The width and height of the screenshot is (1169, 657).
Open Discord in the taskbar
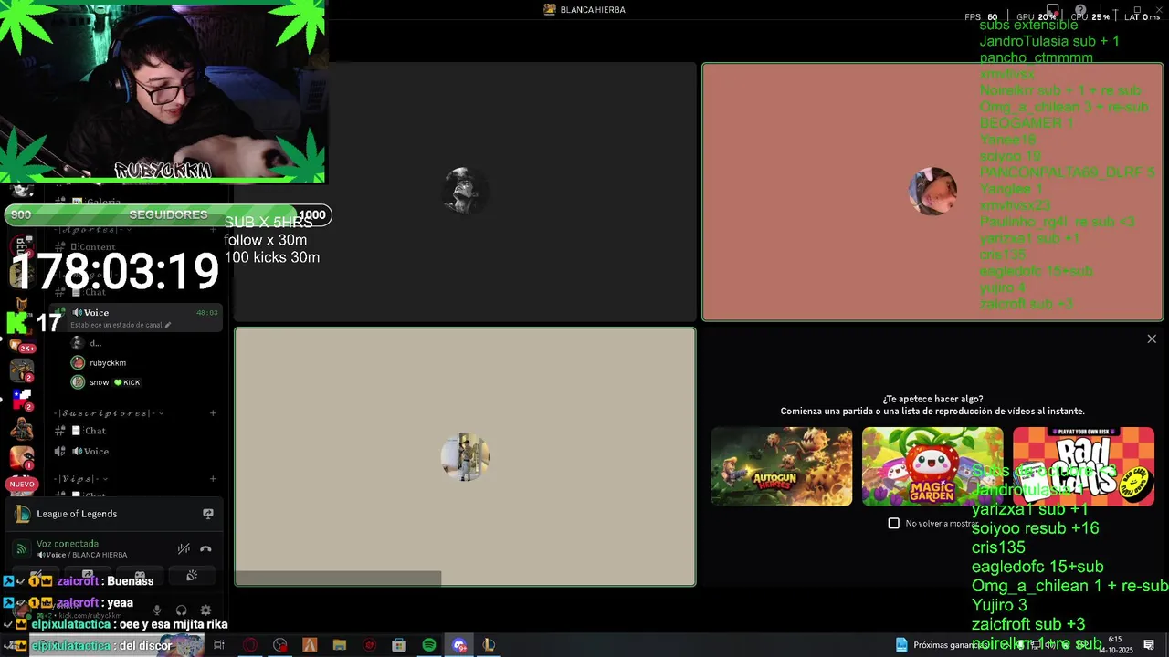click(459, 645)
